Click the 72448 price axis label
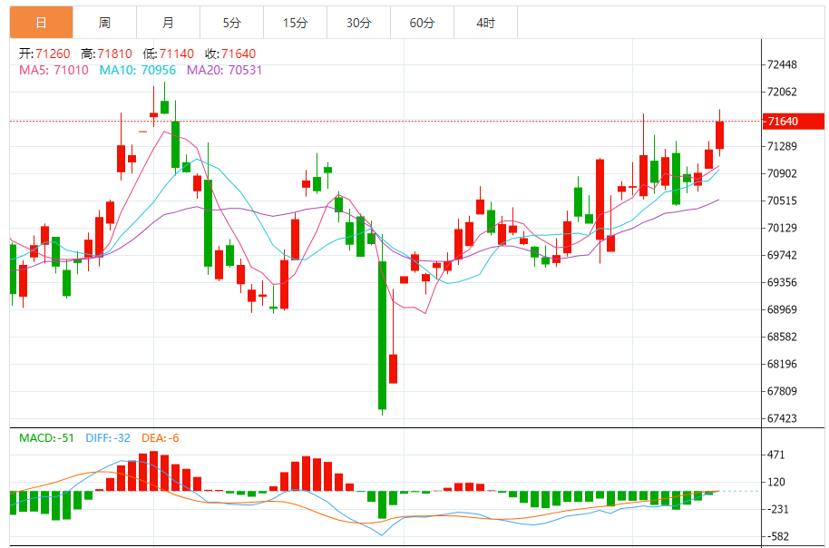This screenshot has width=829, height=548. point(782,64)
